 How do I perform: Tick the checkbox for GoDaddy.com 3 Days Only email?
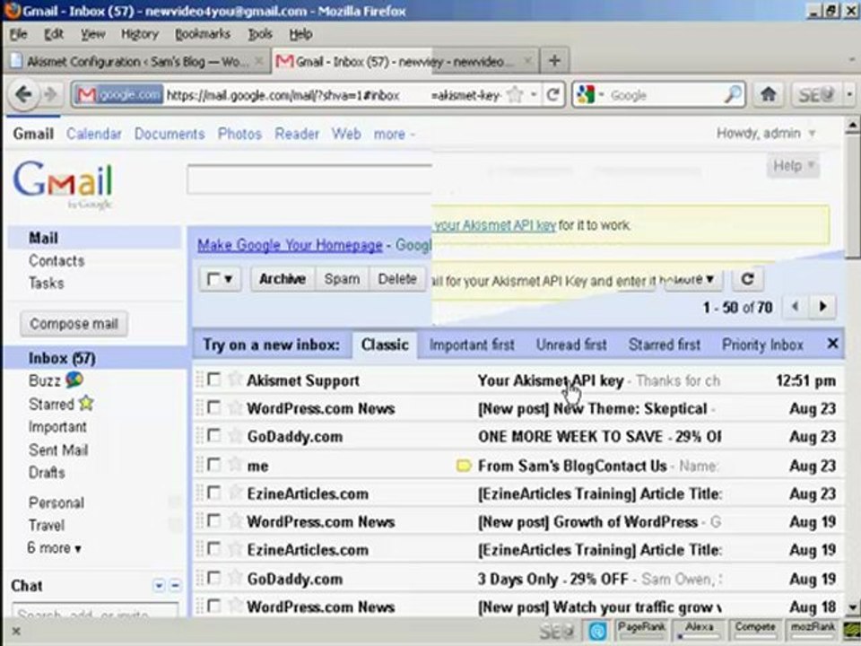pos(213,578)
